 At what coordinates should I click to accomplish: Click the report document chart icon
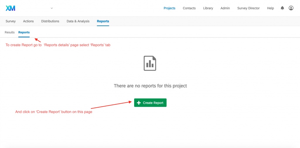point(150,63)
